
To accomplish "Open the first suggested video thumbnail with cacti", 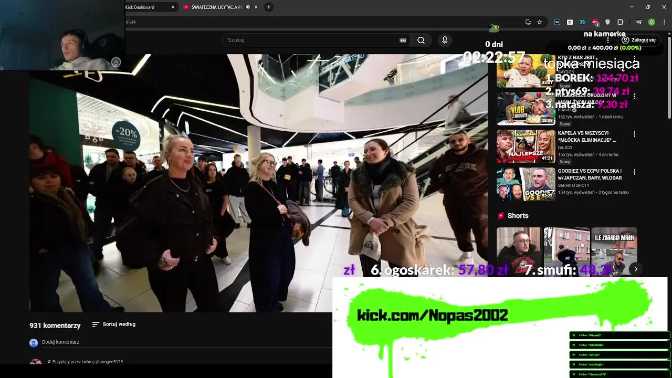I will (x=526, y=71).
